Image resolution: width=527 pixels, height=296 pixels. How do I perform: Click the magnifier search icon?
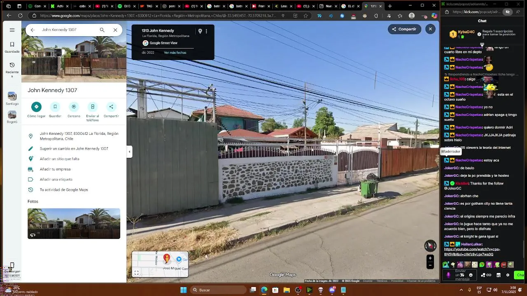pyautogui.click(x=102, y=30)
